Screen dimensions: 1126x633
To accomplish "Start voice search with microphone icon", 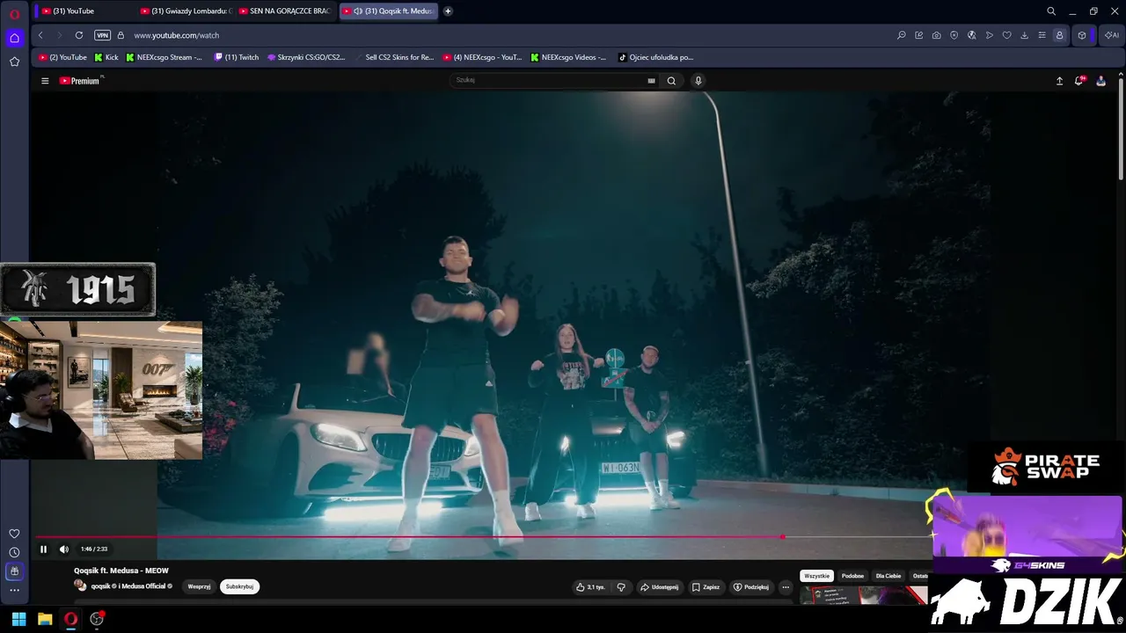I will point(698,81).
